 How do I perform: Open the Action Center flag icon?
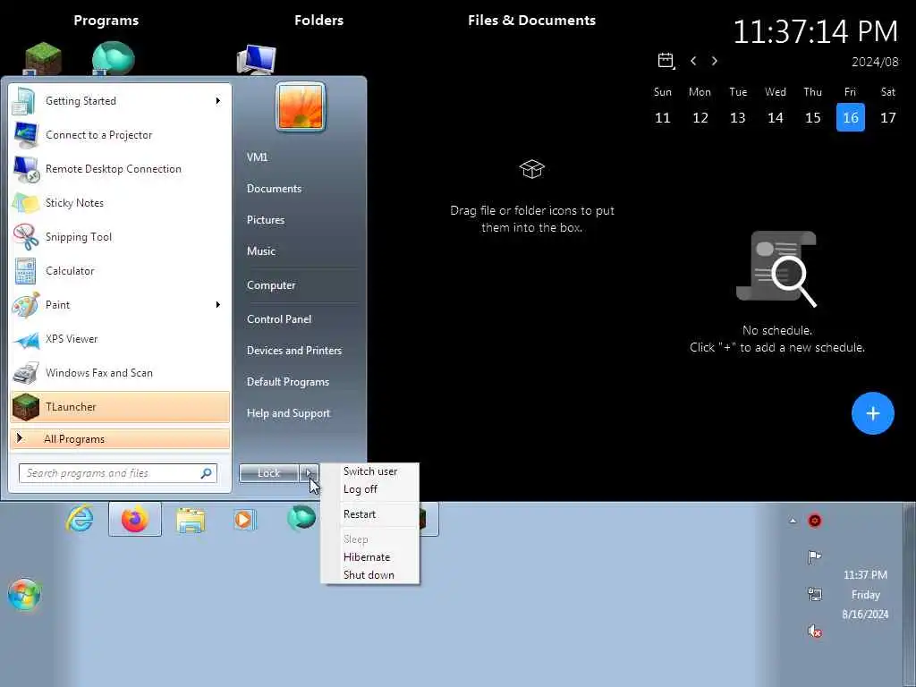(x=814, y=556)
